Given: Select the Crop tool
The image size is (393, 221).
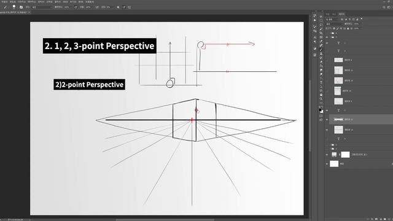Looking at the screenshot, I should 321,33.
